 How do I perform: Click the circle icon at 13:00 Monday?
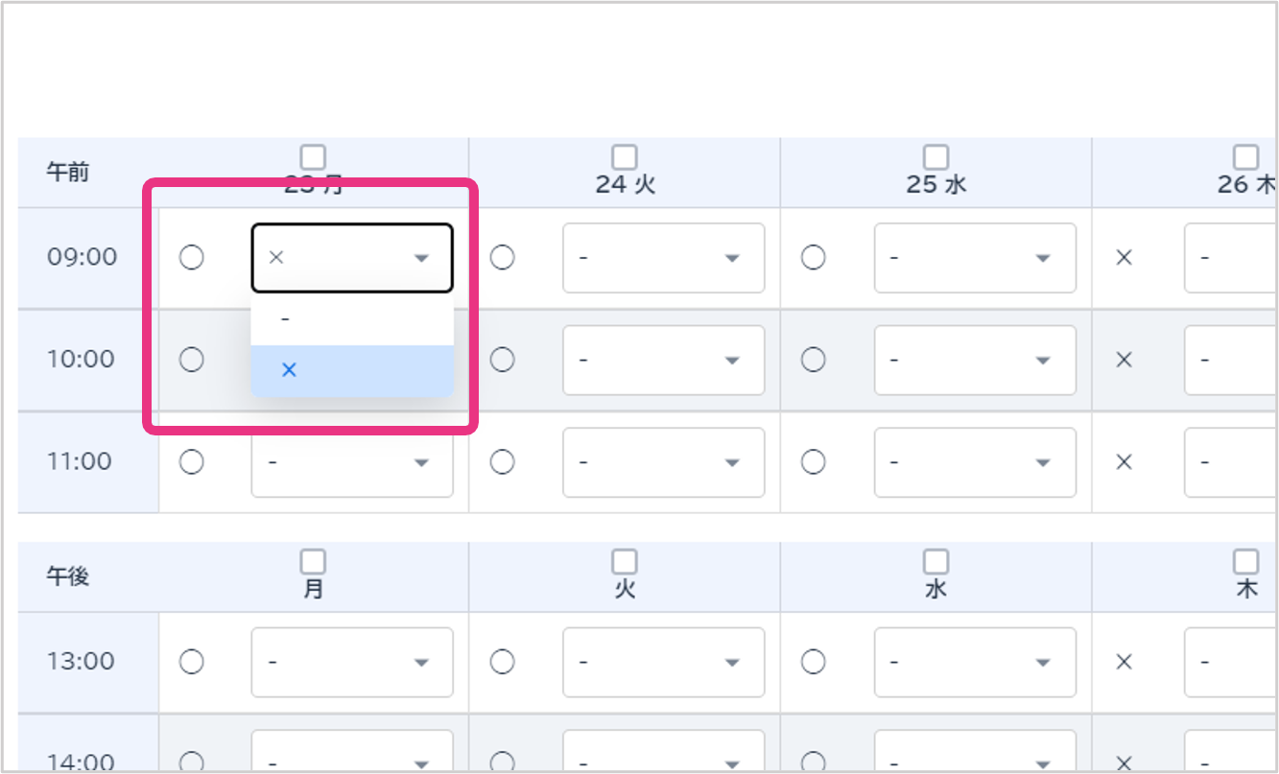point(192,662)
